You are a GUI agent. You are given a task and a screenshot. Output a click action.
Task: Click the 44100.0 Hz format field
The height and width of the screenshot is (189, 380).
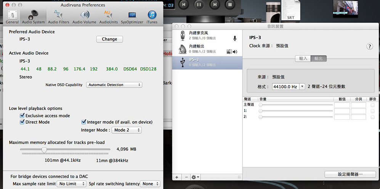coord(286,87)
